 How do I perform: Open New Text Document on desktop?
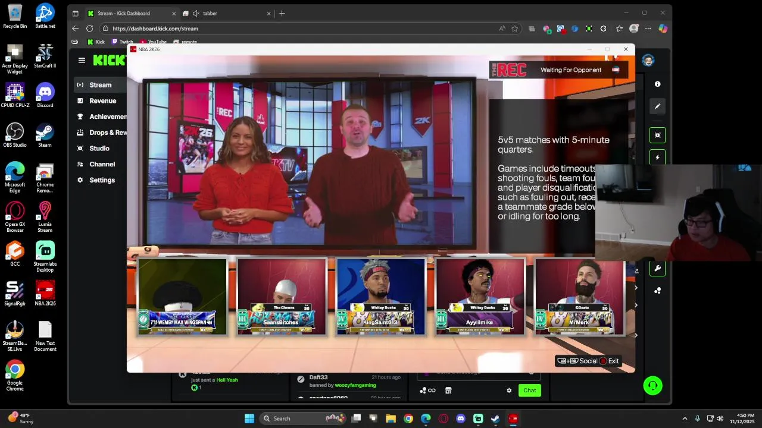click(x=45, y=336)
